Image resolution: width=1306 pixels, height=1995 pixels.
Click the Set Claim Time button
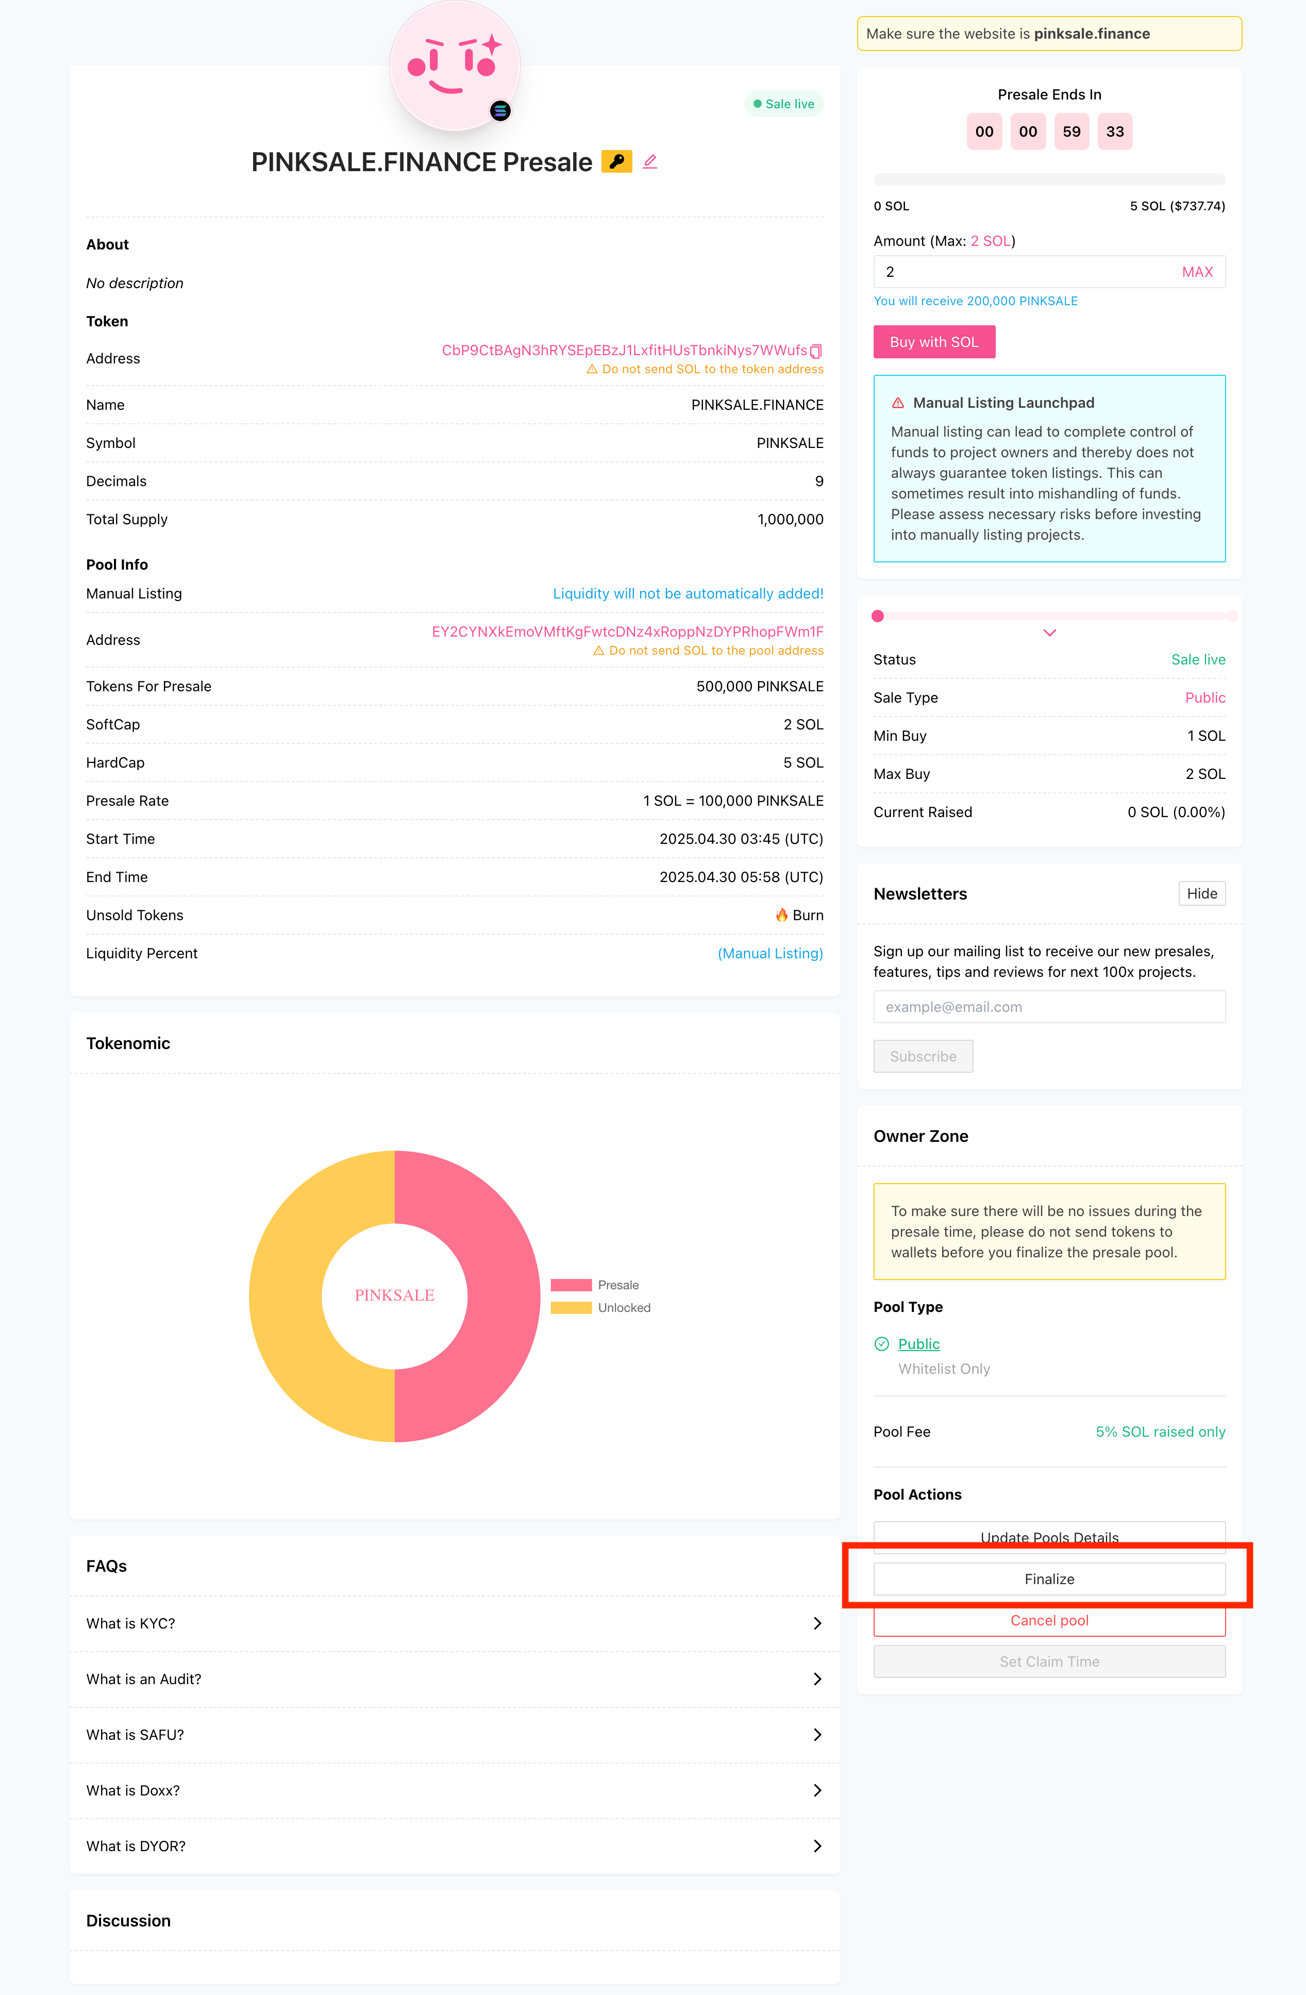coord(1049,1661)
